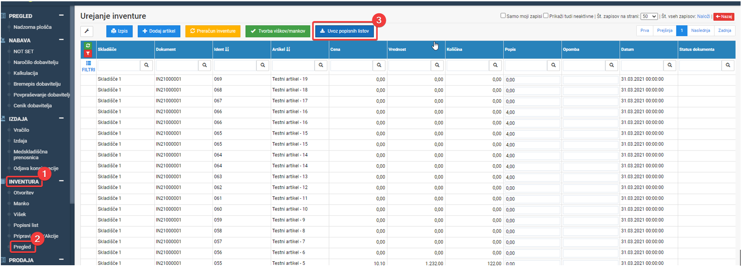The image size is (741, 267).
Task: Sort by Artikel column sort icon
Action: (x=288, y=49)
